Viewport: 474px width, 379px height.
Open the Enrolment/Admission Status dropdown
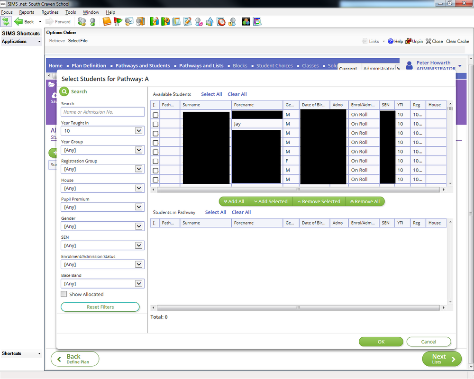coord(139,264)
